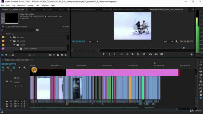Select the Zoom tool magnifier

(x=200, y=98)
